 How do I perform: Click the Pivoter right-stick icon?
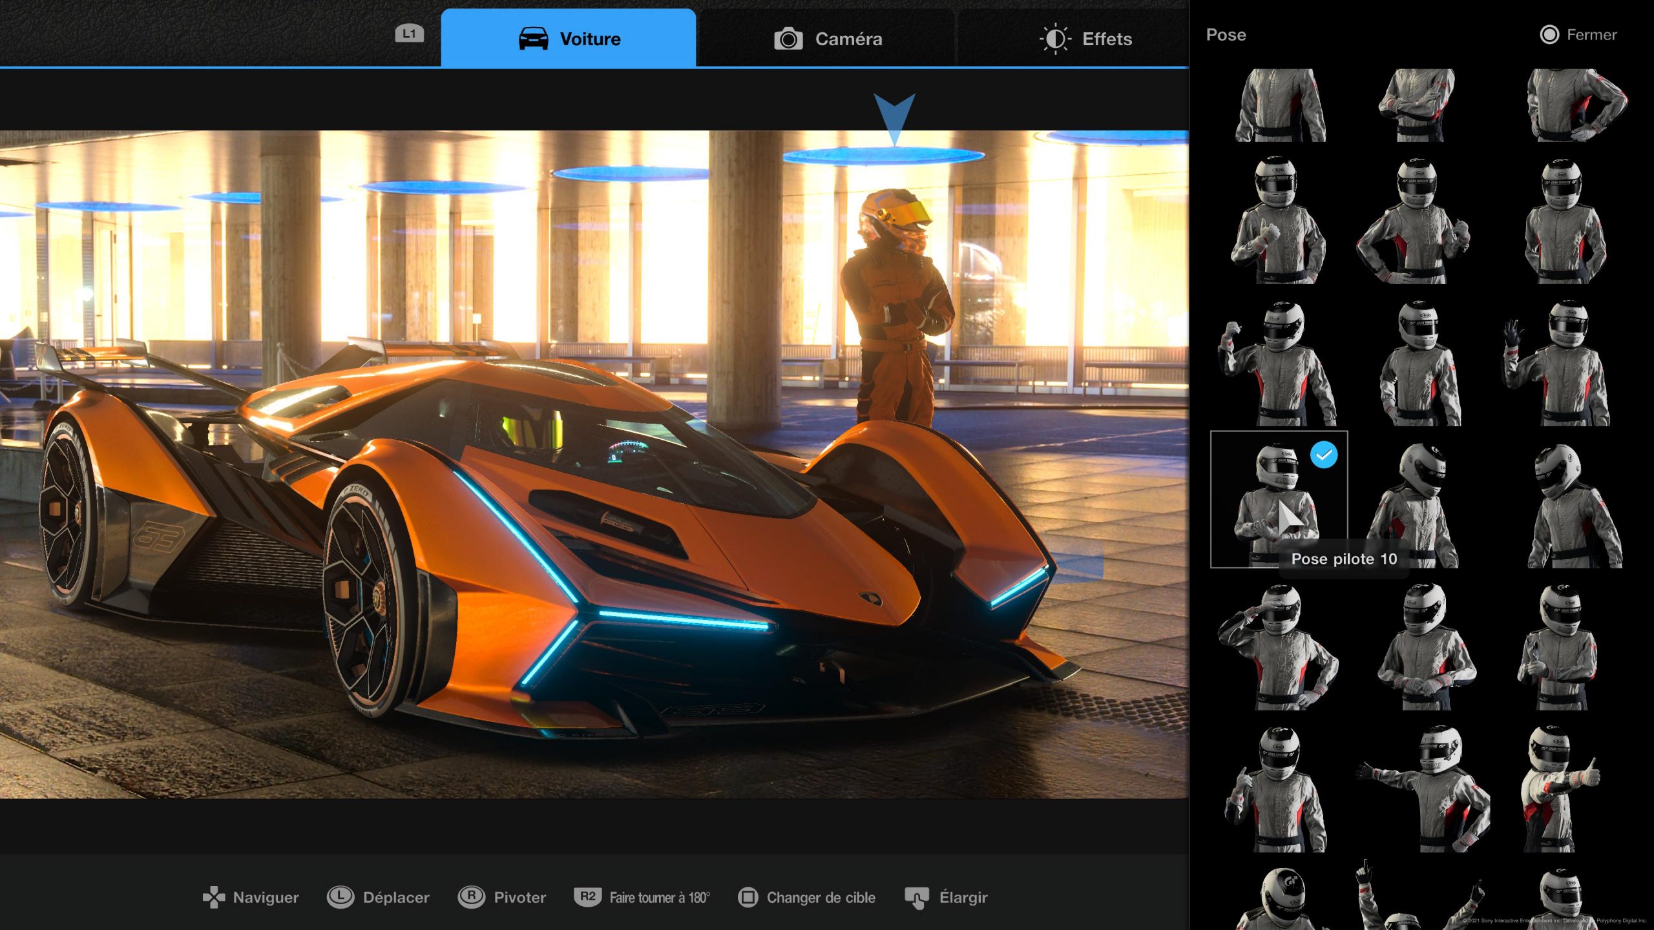[472, 896]
